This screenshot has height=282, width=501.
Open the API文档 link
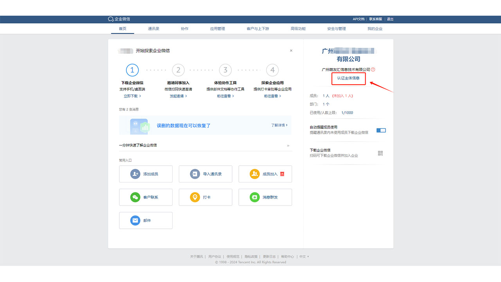359,19
